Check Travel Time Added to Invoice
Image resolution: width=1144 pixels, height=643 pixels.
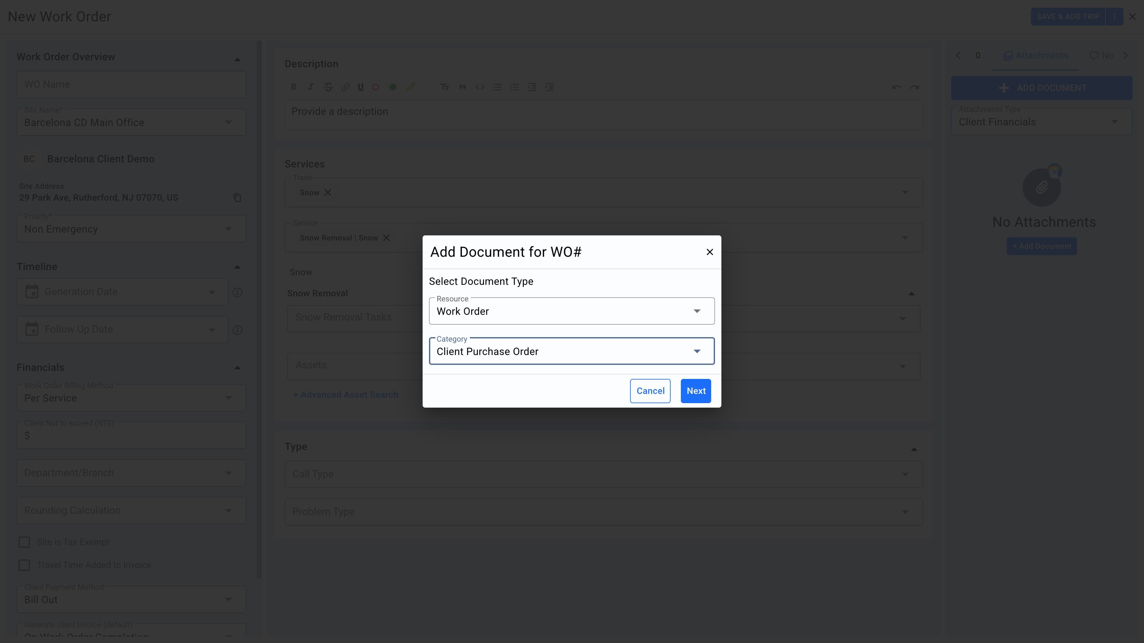[25, 565]
